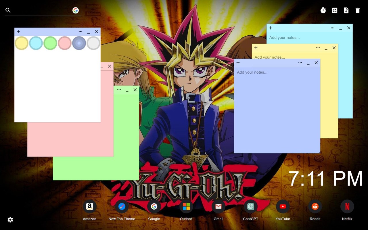
Task: Click the plus icon on the cyan note
Action: click(x=271, y=28)
